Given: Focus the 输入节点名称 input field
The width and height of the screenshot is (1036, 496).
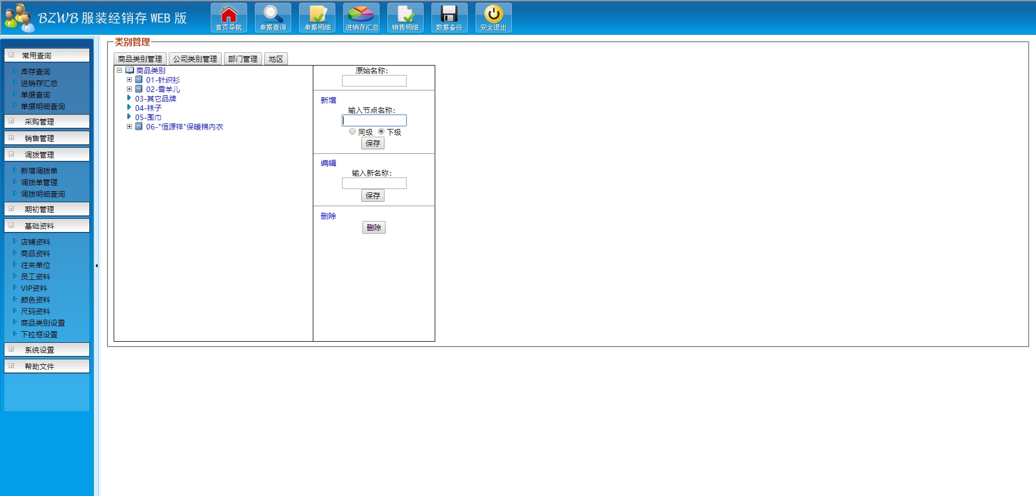Looking at the screenshot, I should [x=374, y=120].
